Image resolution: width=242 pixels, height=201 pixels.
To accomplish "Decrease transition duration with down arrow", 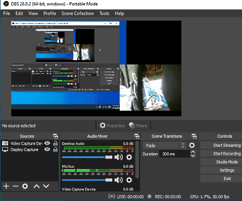I will tap(193, 156).
